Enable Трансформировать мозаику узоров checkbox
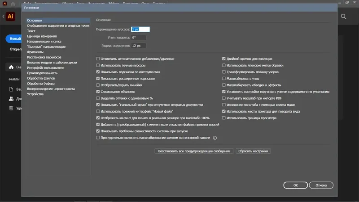Image resolution: width=359 pixels, height=202 pixels. point(224,72)
